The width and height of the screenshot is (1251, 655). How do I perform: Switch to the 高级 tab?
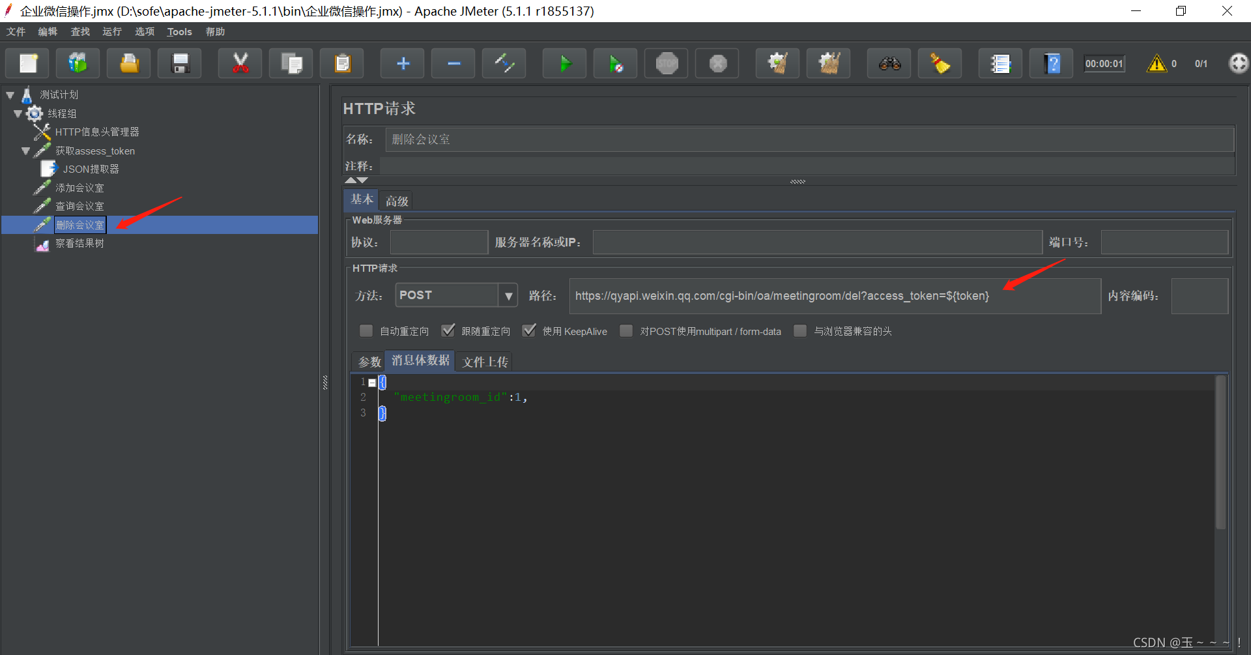click(x=397, y=201)
